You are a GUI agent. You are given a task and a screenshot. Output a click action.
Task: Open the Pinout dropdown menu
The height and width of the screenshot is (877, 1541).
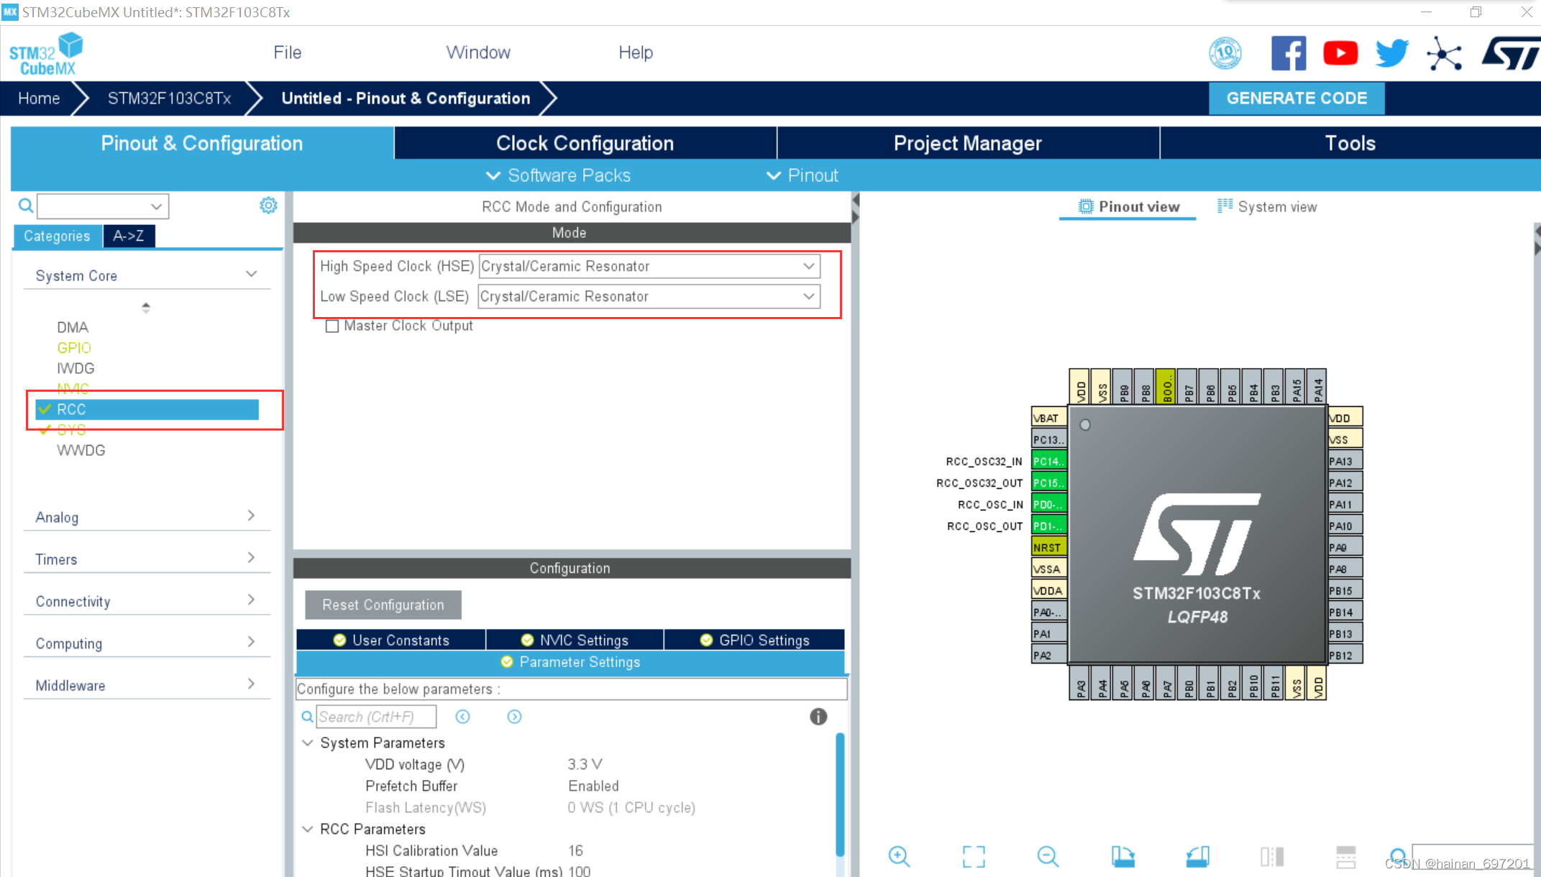(x=802, y=175)
